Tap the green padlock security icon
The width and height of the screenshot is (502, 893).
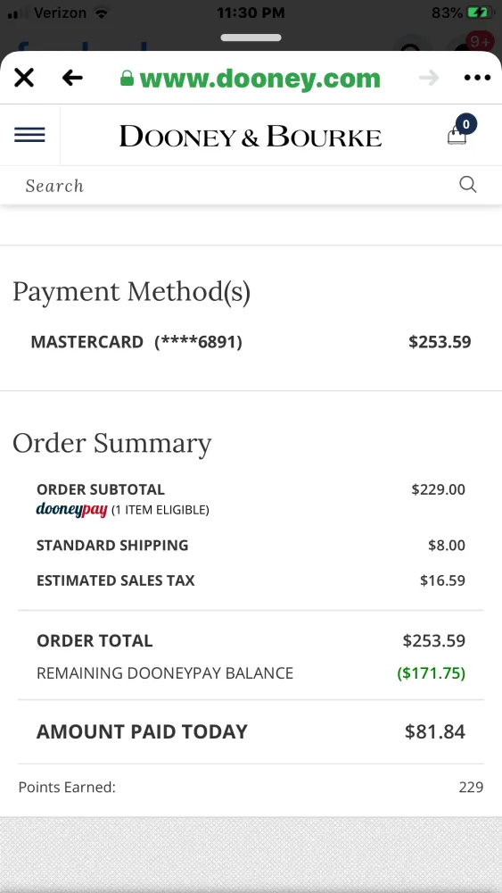(128, 78)
